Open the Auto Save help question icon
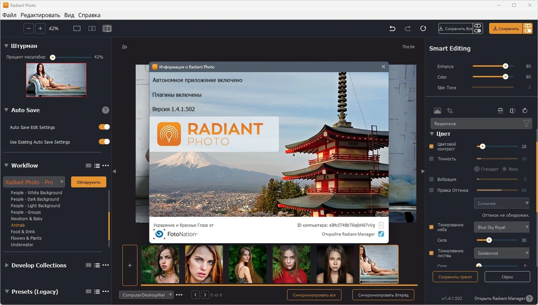The width and height of the screenshot is (538, 305). pyautogui.click(x=106, y=110)
